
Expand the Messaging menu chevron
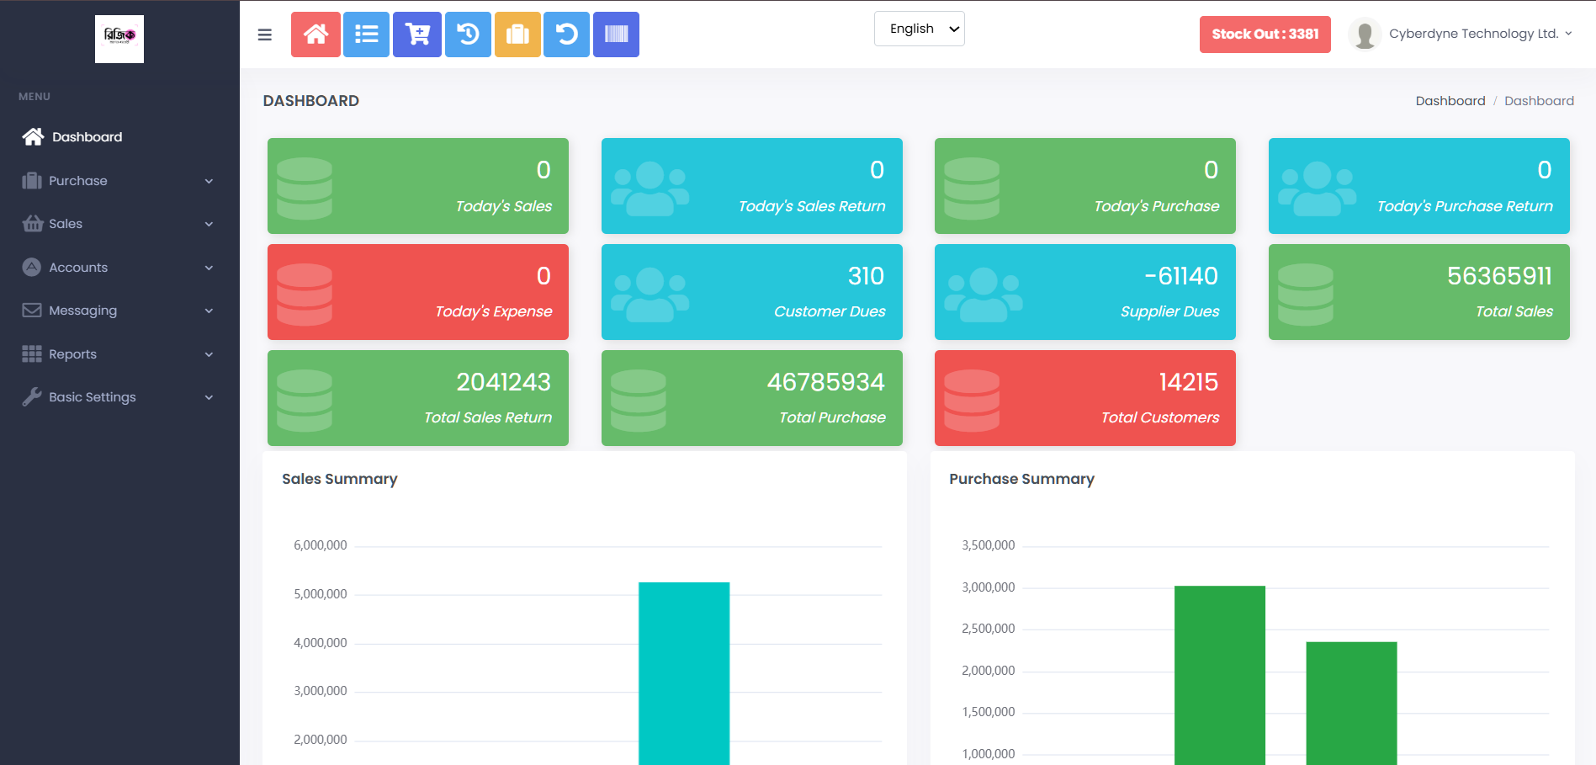pos(209,311)
